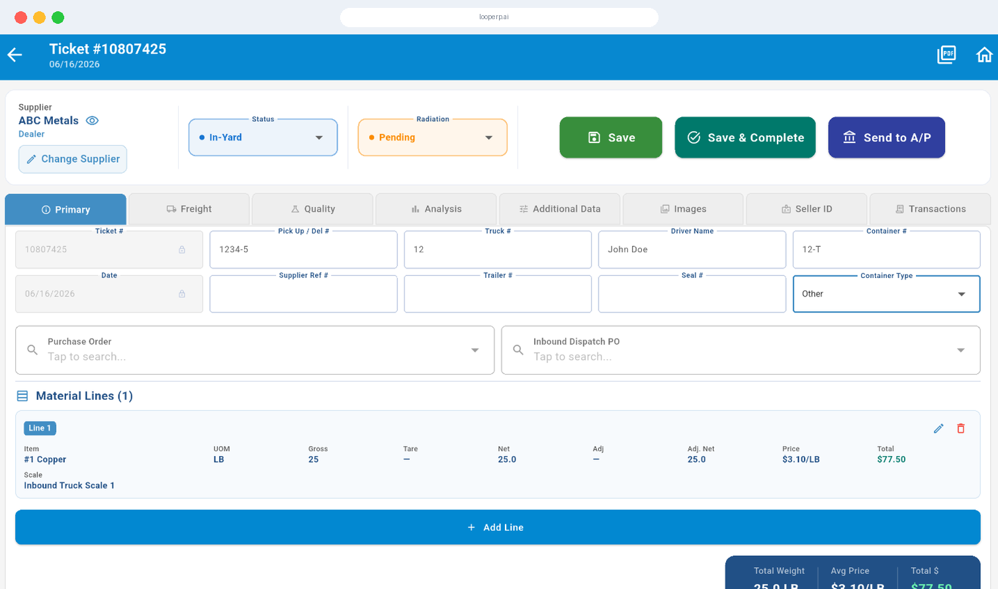Image resolution: width=998 pixels, height=589 pixels.
Task: Open the Status dropdown showing In-Yard
Action: (x=263, y=138)
